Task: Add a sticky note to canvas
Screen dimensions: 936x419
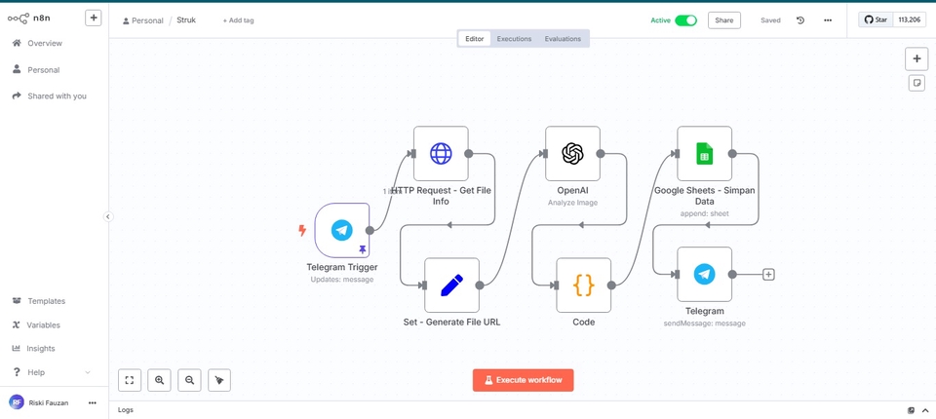Action: (x=916, y=83)
